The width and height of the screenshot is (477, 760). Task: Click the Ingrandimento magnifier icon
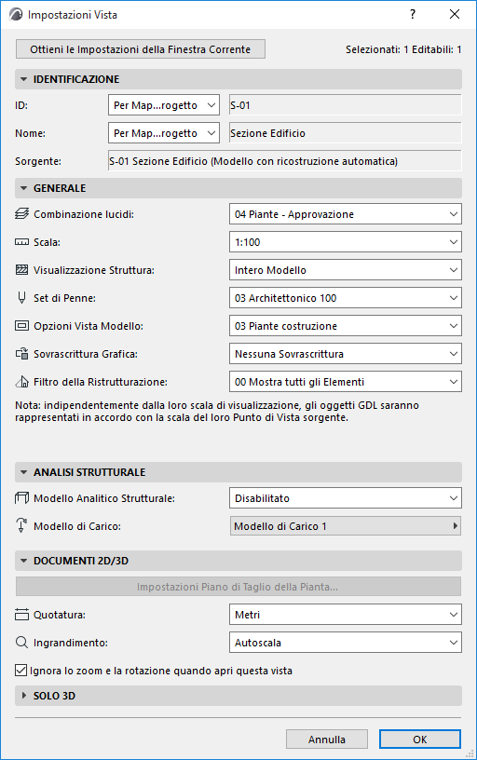(x=21, y=643)
